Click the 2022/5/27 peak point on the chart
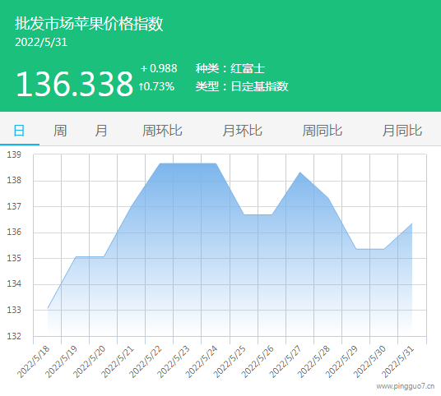The image size is (441, 396). pyautogui.click(x=299, y=173)
